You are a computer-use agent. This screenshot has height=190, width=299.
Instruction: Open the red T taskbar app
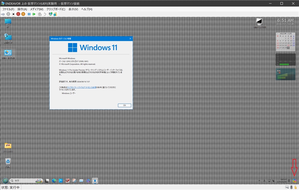coord(67,180)
